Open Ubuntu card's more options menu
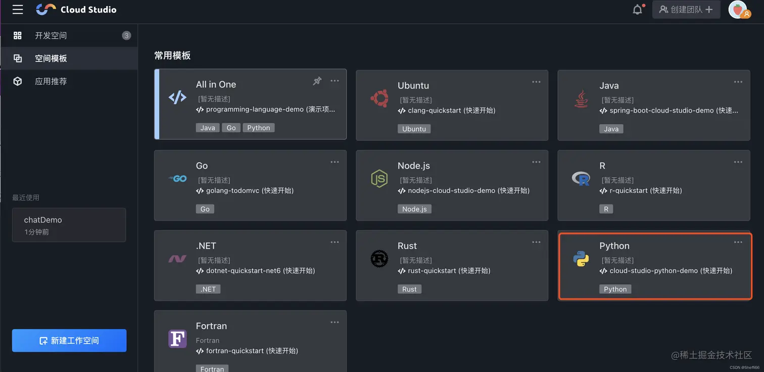Screen dimensions: 764x372 point(536,82)
